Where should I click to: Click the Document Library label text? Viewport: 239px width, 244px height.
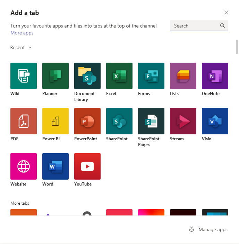pyautogui.click(x=84, y=96)
